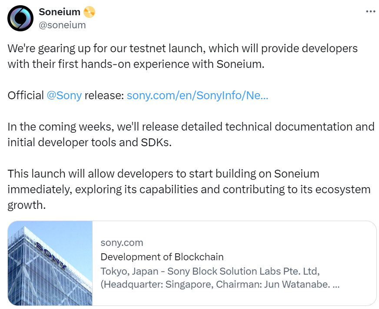Viewport: 379px width, 309px height.
Task: Click the Headquarter: Singapore description line
Action: coord(220,284)
